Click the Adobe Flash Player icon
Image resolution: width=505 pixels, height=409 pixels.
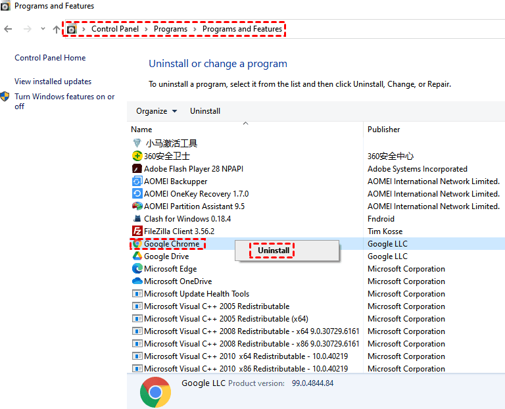click(x=137, y=168)
